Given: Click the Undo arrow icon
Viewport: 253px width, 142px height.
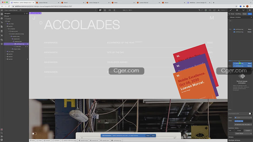Looking at the screenshot, I should point(199,10).
